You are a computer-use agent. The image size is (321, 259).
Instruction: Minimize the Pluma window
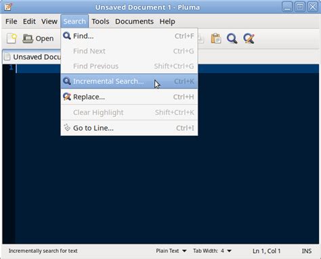coord(287,7)
